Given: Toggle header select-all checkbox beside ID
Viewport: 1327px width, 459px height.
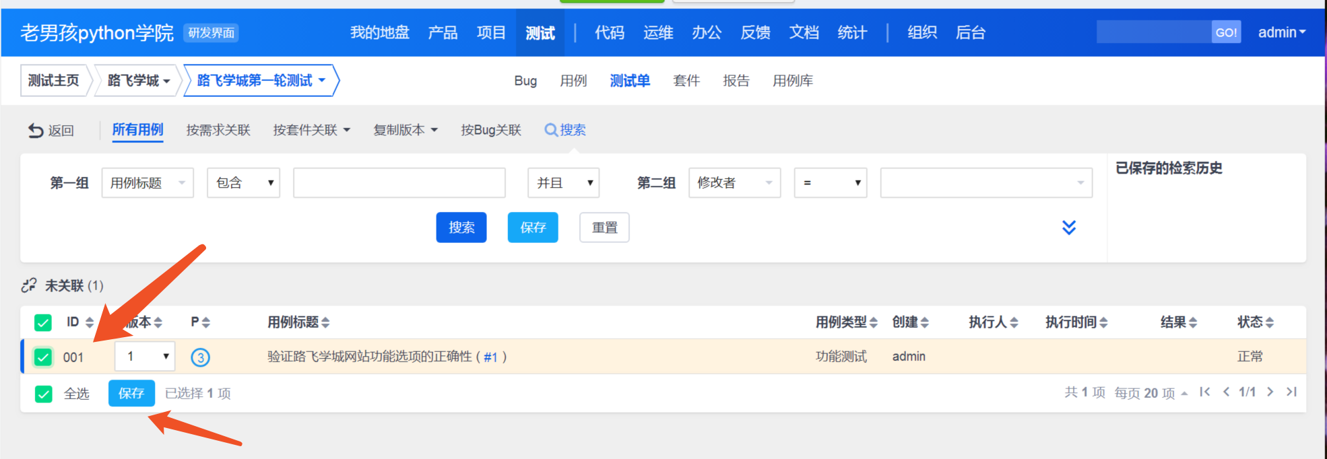Looking at the screenshot, I should click(x=43, y=322).
